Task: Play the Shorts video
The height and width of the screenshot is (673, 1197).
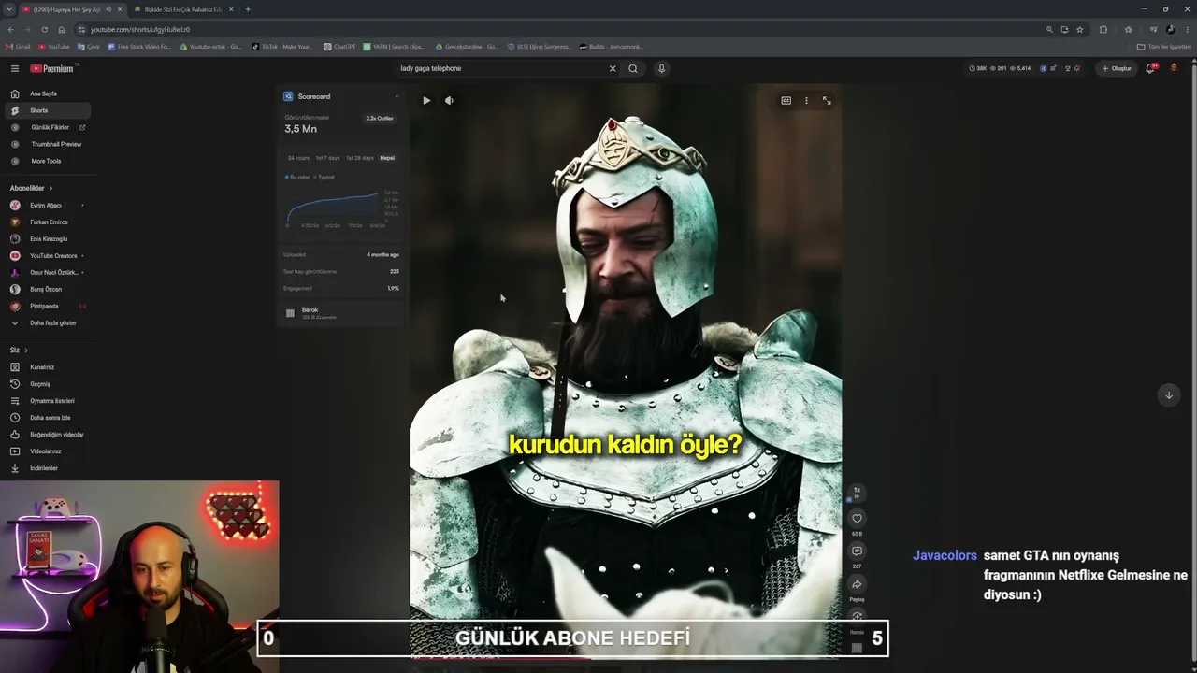Action: [x=426, y=100]
